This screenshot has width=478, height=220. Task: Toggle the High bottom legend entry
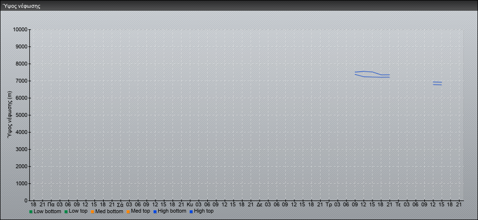coord(170,211)
